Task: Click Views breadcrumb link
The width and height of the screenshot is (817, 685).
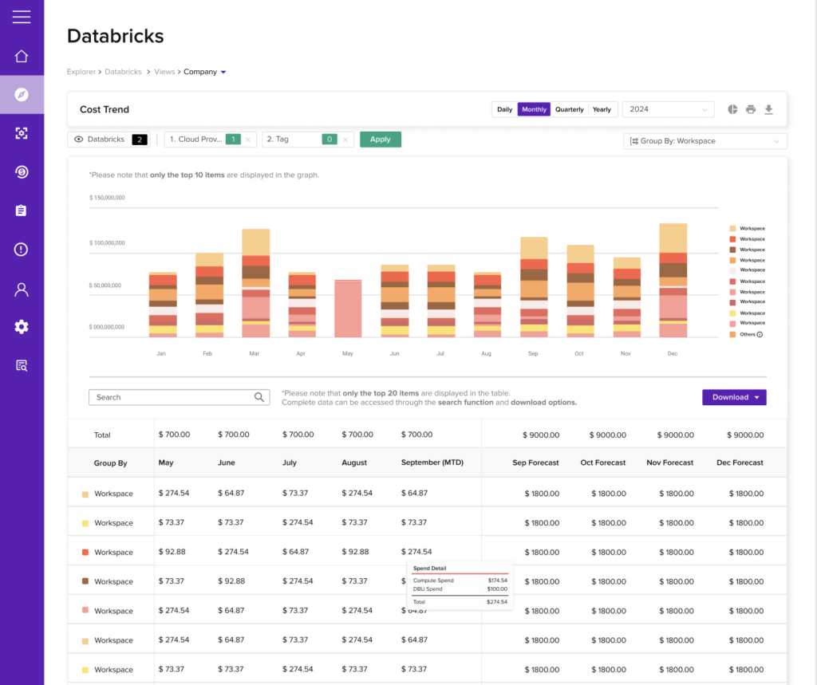Action: tap(164, 72)
